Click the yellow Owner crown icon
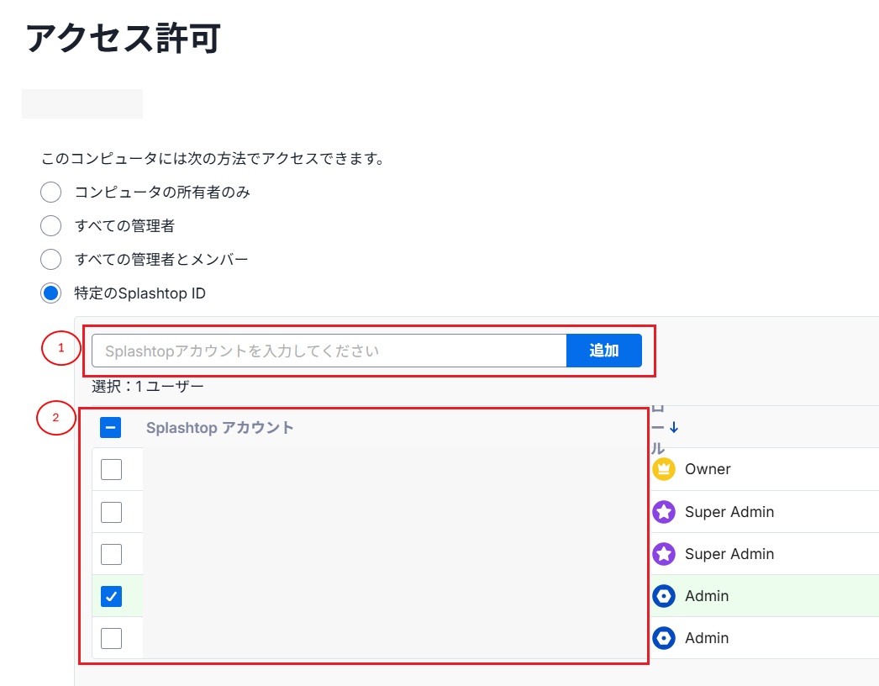879x686 pixels. [x=664, y=469]
